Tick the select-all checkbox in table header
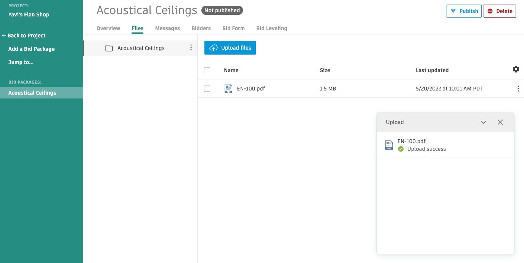The image size is (524, 263). click(x=207, y=70)
